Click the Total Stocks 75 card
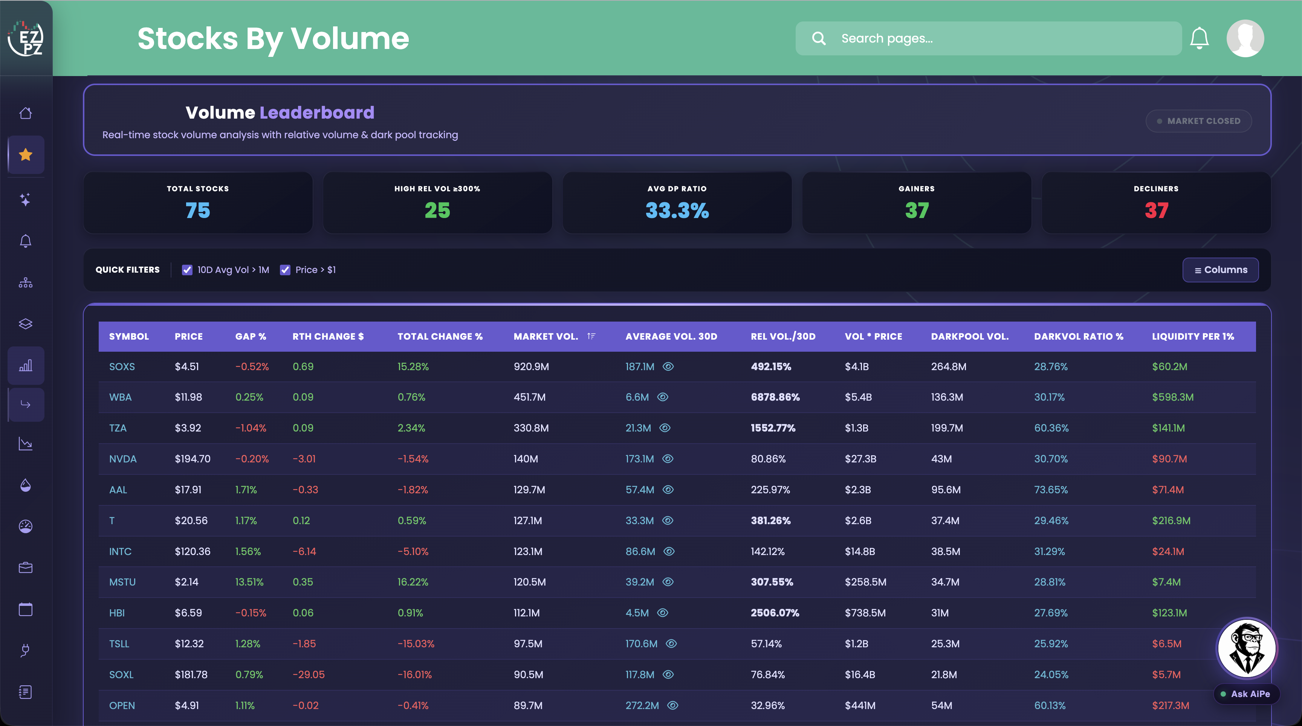Screen dimensions: 1302x726 coord(198,203)
